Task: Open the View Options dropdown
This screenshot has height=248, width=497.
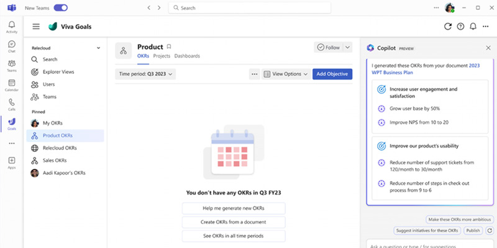Action: click(x=286, y=74)
